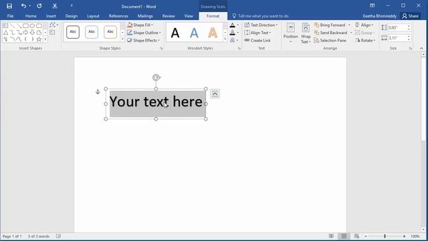This screenshot has width=428, height=241.
Task: Click the Bring Forward button
Action: pos(330,25)
